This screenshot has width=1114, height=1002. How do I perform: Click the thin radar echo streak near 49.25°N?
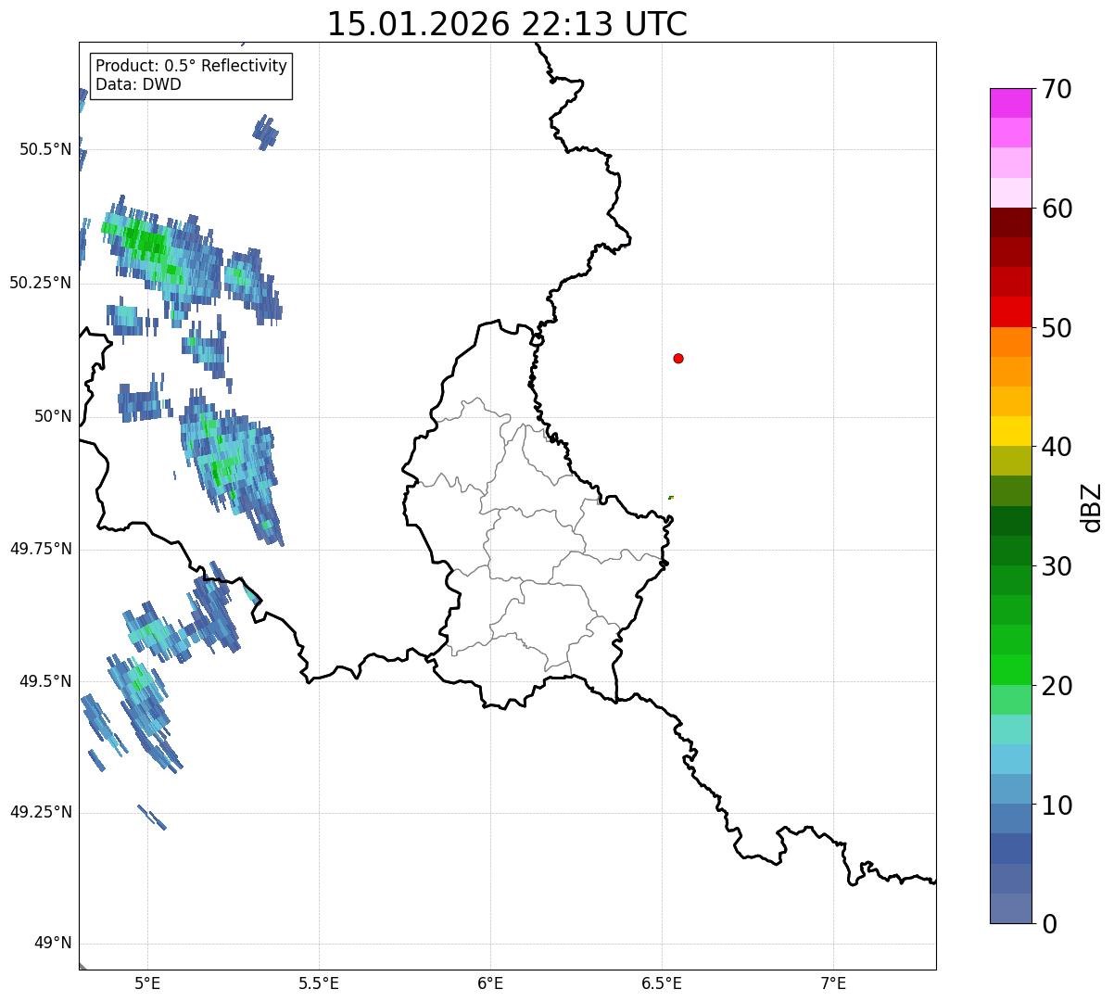pos(152,817)
